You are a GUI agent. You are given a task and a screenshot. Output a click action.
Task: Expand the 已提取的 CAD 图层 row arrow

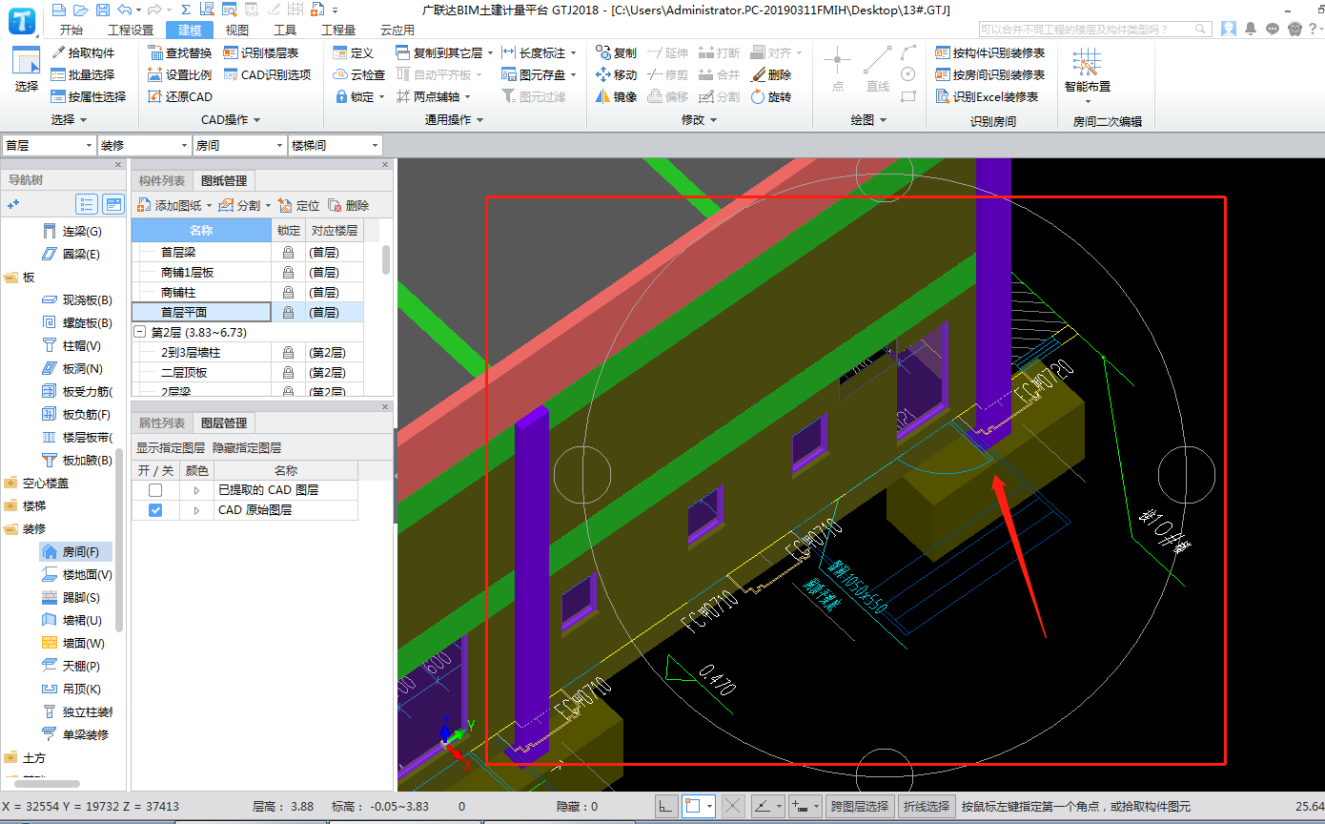tap(196, 490)
